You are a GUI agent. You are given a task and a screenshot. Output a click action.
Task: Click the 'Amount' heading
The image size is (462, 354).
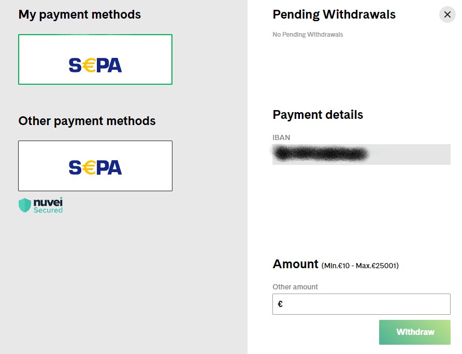click(x=295, y=264)
